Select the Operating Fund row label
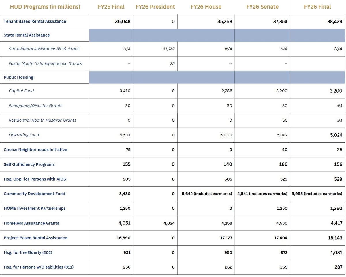This screenshot has width=346, height=277. point(24,135)
